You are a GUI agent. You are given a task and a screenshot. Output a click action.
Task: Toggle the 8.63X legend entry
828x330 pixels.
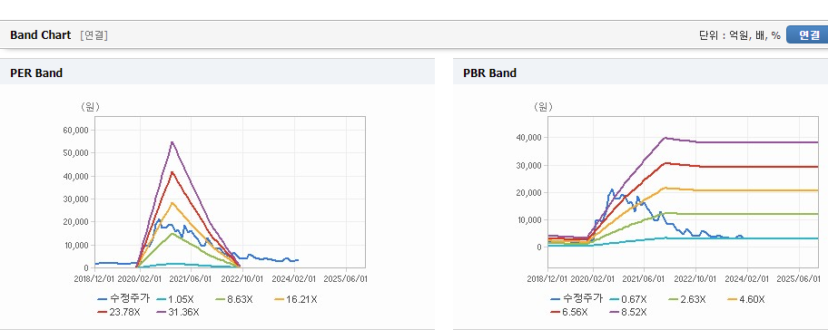pyautogui.click(x=234, y=299)
